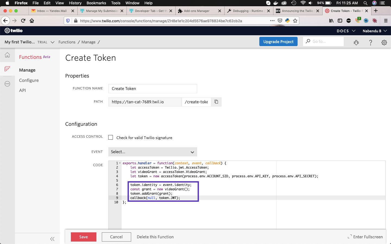The image size is (391, 244).
Task: Click the Upgrade Project button
Action: (x=278, y=41)
